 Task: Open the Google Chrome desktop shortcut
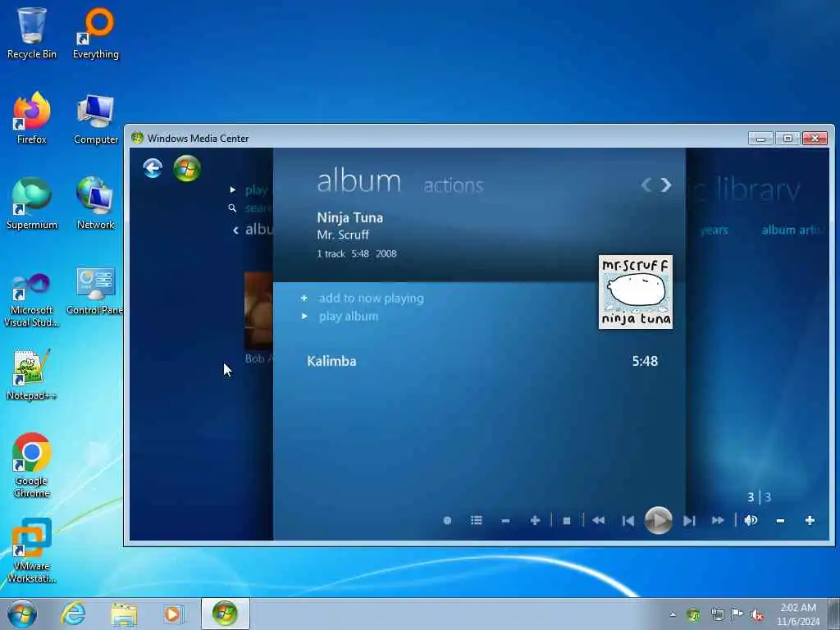(32, 465)
